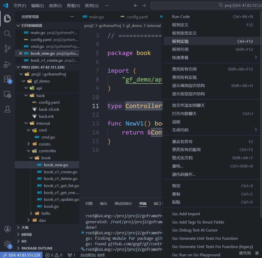Choose Run Code in context menu
Viewport: 262px width, 258px height.
pyautogui.click(x=212, y=16)
